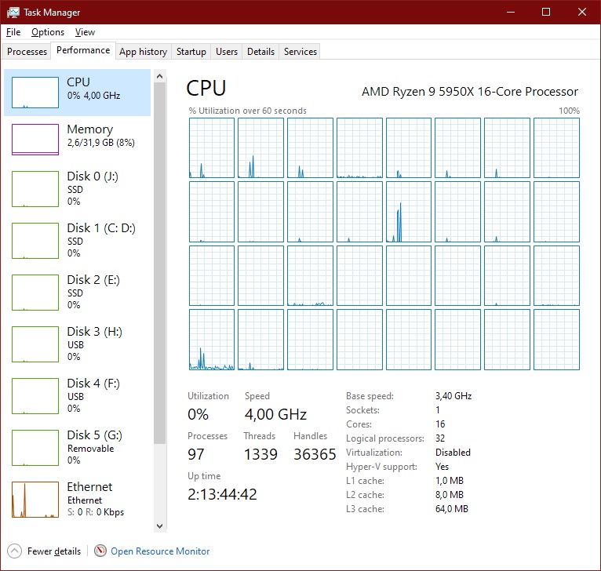This screenshot has height=571, width=601.
Task: Click the Open Resource Monitor link
Action: click(160, 551)
